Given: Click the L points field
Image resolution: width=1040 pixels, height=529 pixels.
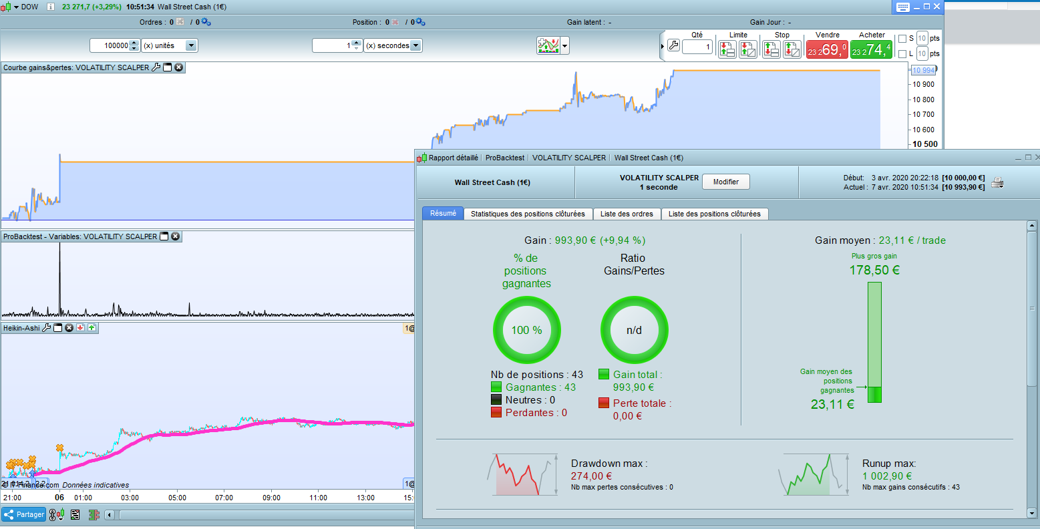Looking at the screenshot, I should pyautogui.click(x=922, y=53).
